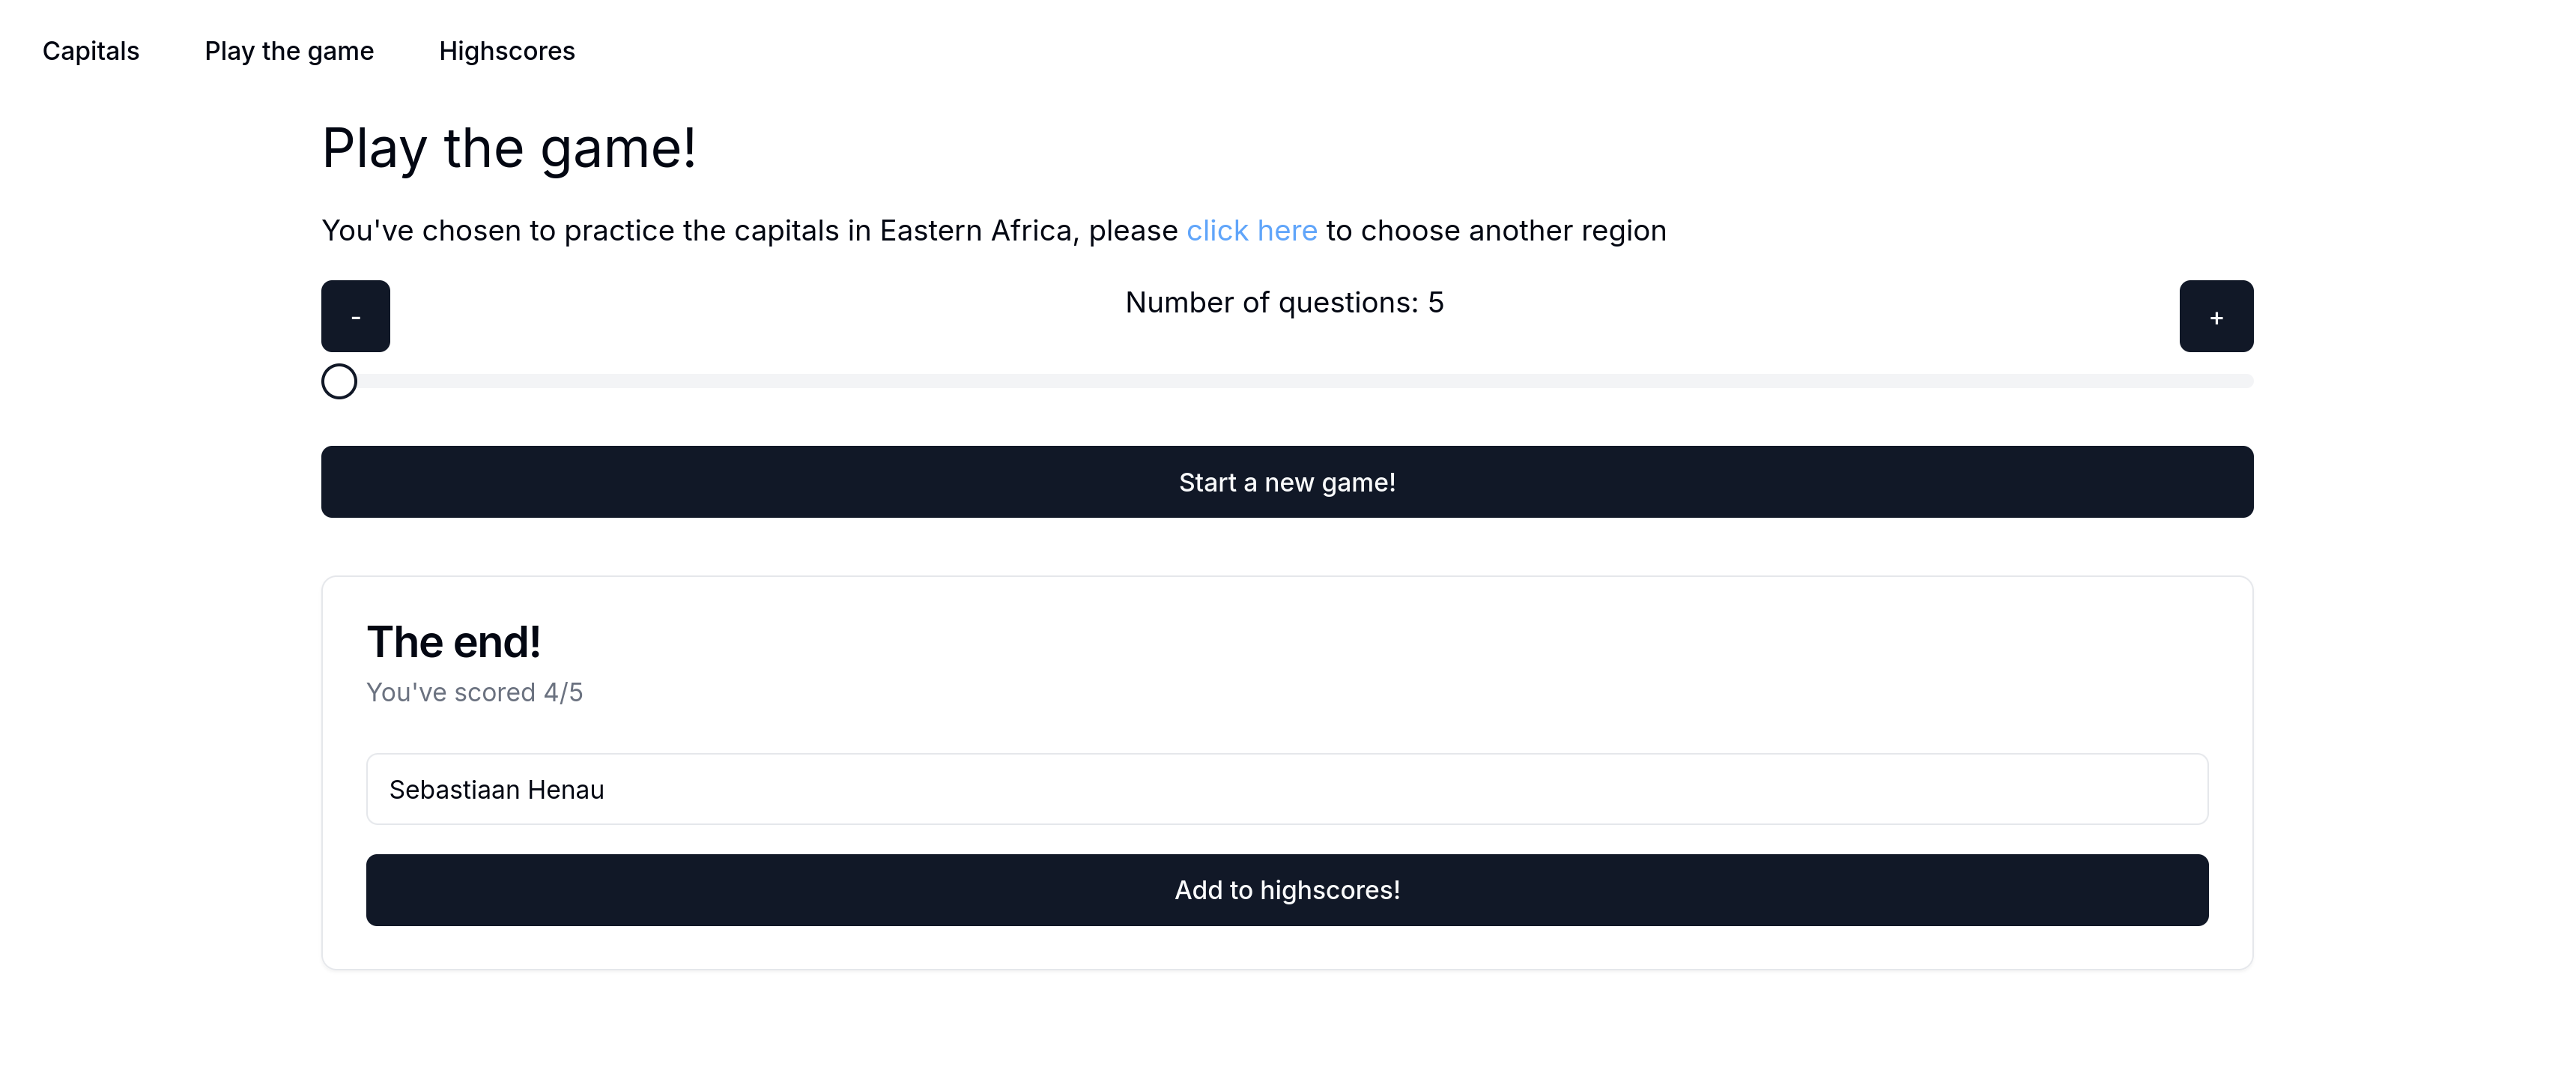Decrease question count with minus button
The width and height of the screenshot is (2576, 1076).
tap(355, 316)
